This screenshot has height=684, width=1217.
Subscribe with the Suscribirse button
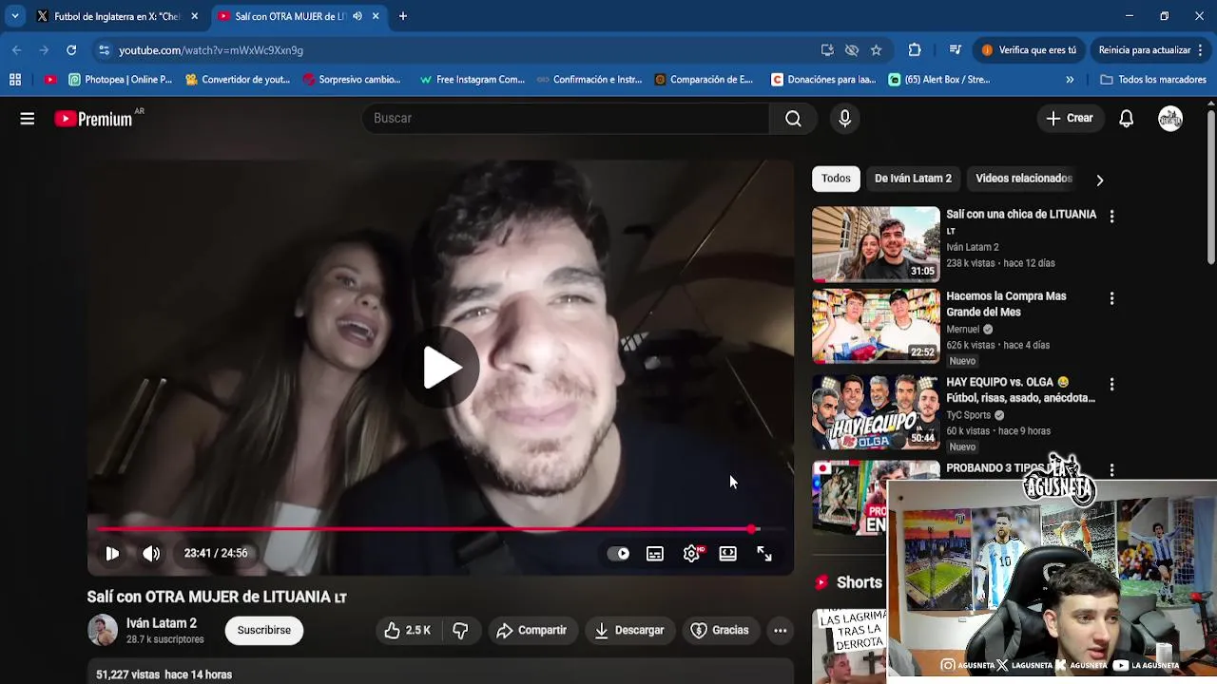264,630
